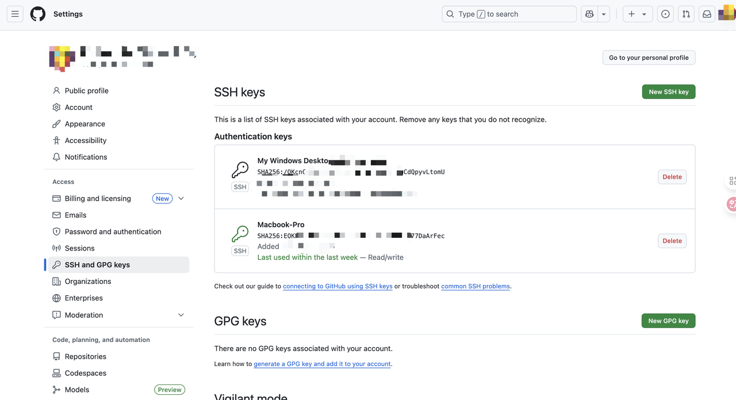Click the New GPG key button
Screen dimensions: 736x400
point(668,321)
